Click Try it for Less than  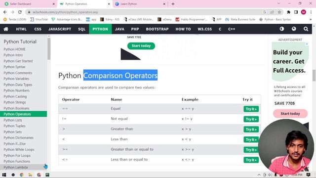click(251, 139)
